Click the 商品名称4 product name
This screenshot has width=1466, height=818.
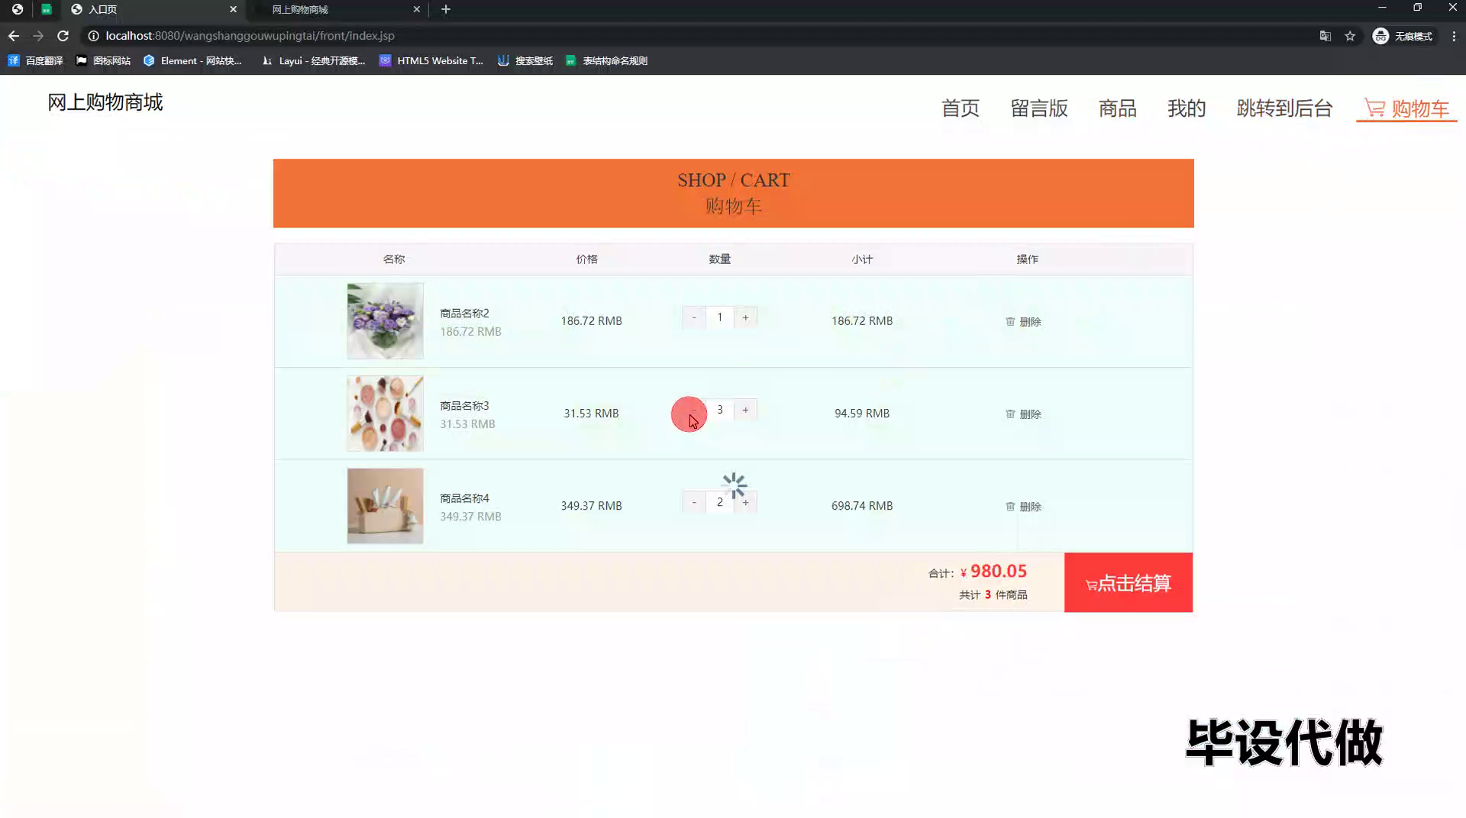(x=464, y=498)
